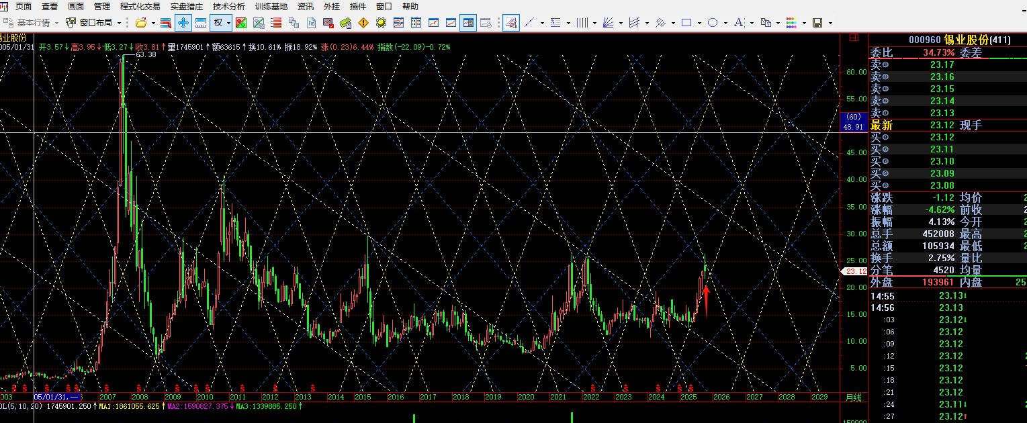The width and height of the screenshot is (1027, 423).
Task: Open dropdown arrow beside the color palette icon
Action: [804, 23]
